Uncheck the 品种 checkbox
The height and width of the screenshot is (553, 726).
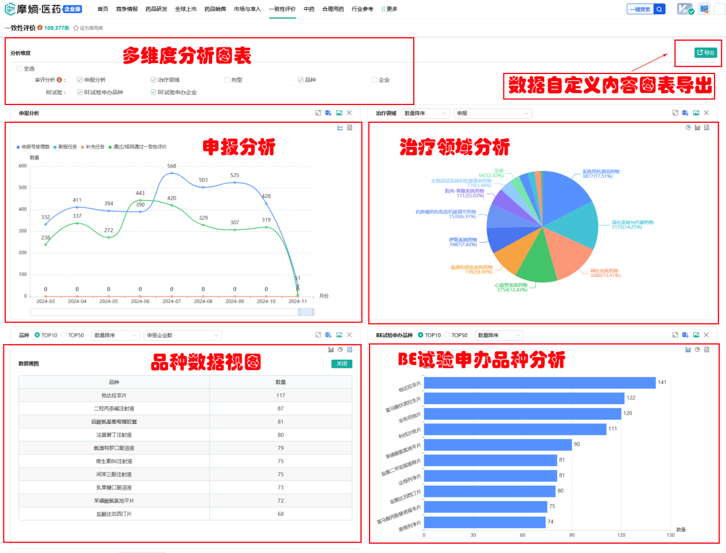300,80
